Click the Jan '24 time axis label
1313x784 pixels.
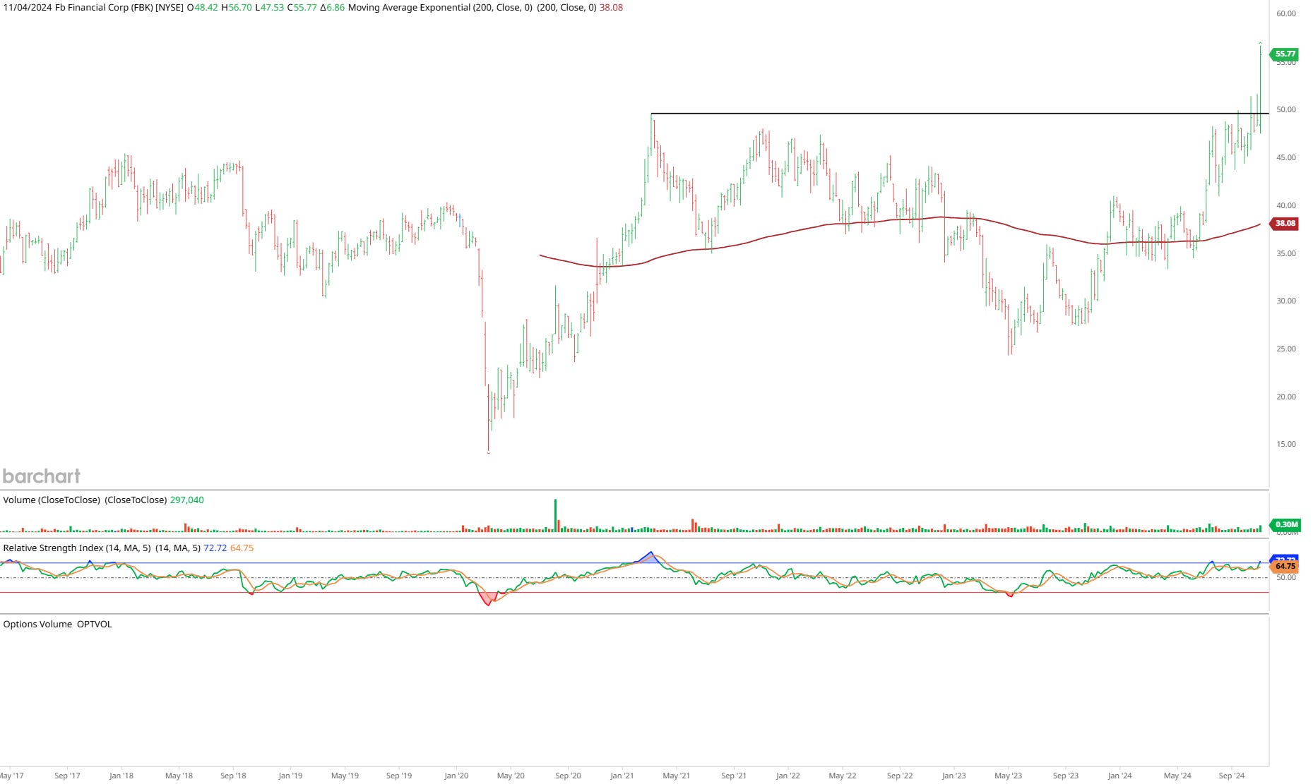(1119, 776)
